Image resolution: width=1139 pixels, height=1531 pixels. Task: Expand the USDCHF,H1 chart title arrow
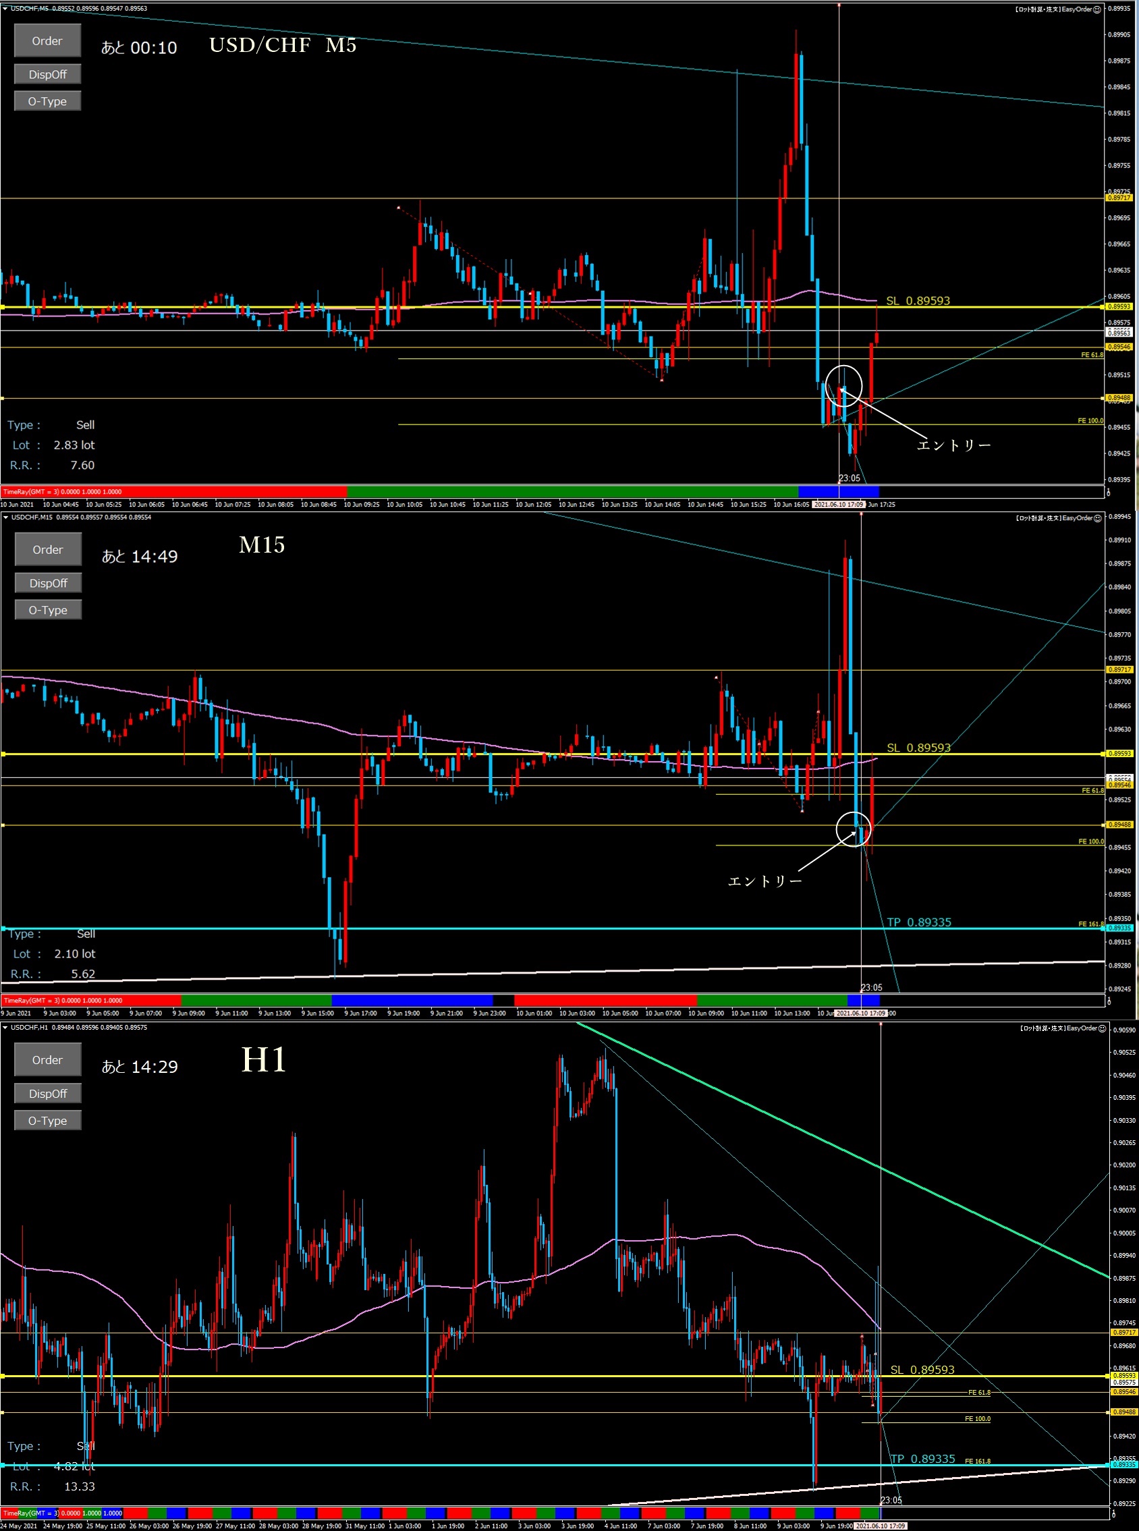[x=5, y=1028]
